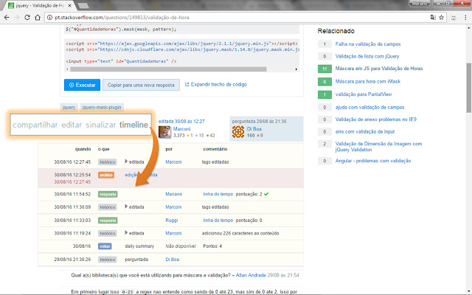
Task: Click the votos badge
Action: tap(105, 246)
